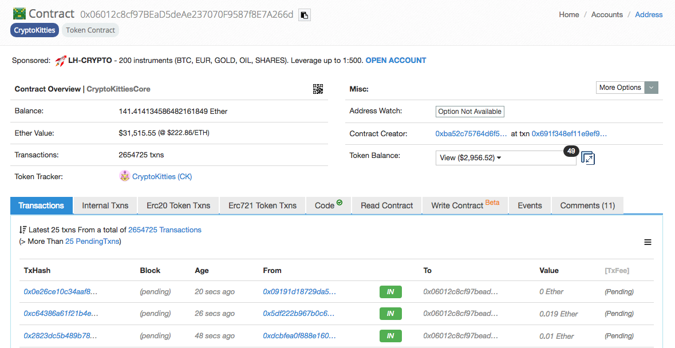The height and width of the screenshot is (348, 675).
Task: Select the contract address text in the header
Action: pos(187,15)
